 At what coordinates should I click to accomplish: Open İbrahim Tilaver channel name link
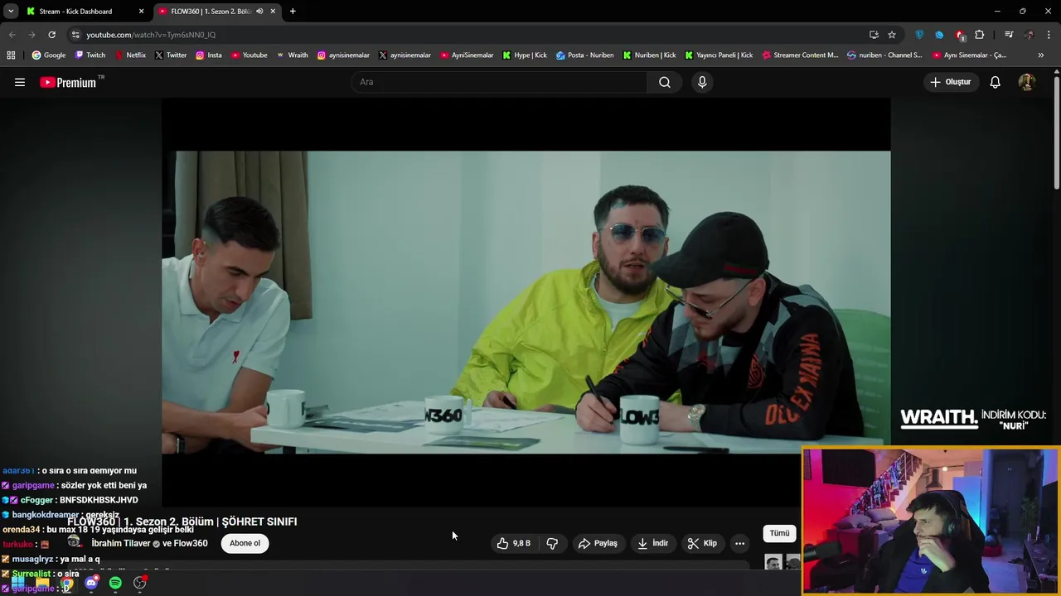tap(120, 543)
